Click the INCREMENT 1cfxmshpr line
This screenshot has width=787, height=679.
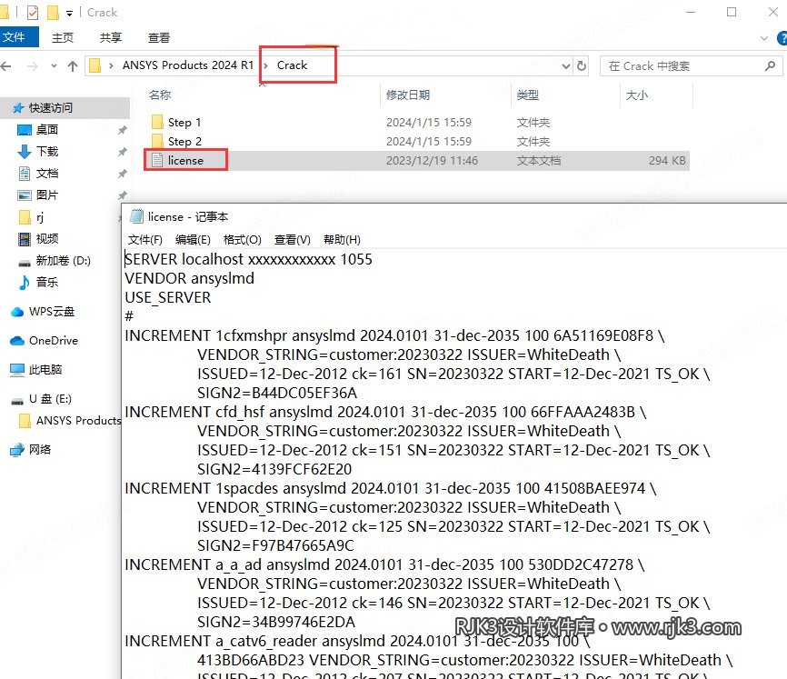click(x=394, y=335)
